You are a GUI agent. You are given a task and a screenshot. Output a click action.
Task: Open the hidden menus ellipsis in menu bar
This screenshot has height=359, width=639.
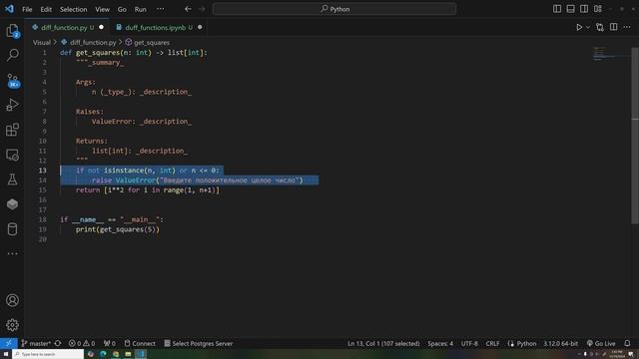161,9
